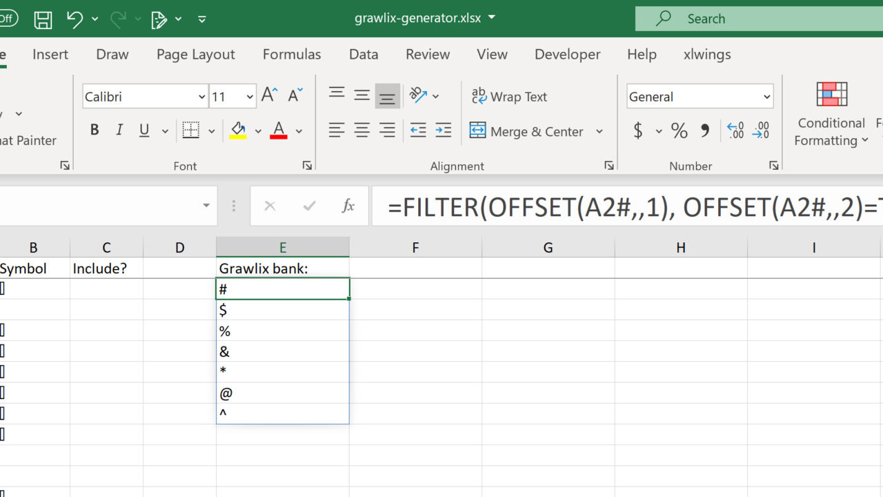This screenshot has width=883, height=497.
Task: Click the Conditional Formatting button
Action: [831, 114]
